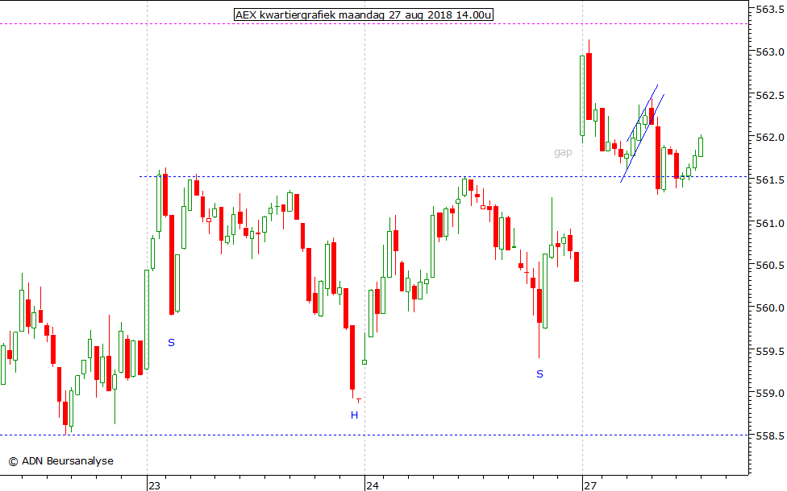Click the date label 23 on the time axis
This screenshot has width=787, height=491.
coord(154,485)
